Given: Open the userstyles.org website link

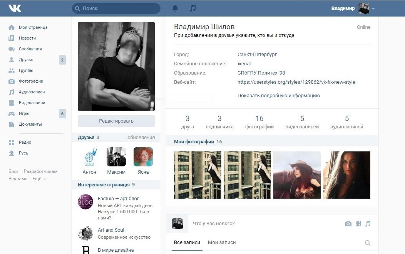Looking at the screenshot, I should tap(296, 82).
